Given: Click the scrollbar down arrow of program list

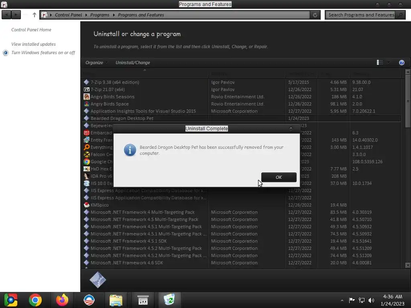Looking at the screenshot, I should click(408, 265).
